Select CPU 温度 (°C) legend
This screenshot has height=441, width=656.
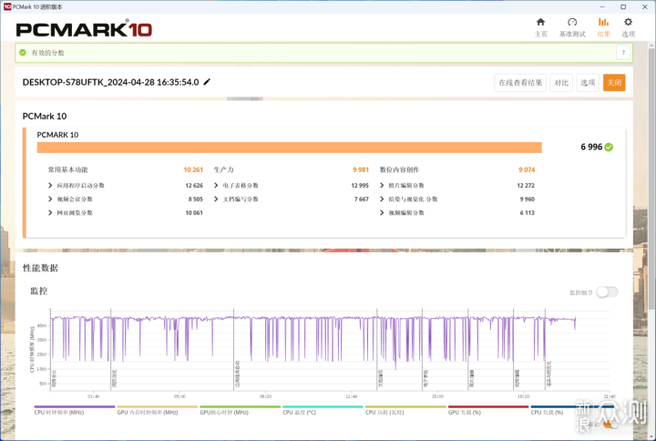pyautogui.click(x=323, y=410)
